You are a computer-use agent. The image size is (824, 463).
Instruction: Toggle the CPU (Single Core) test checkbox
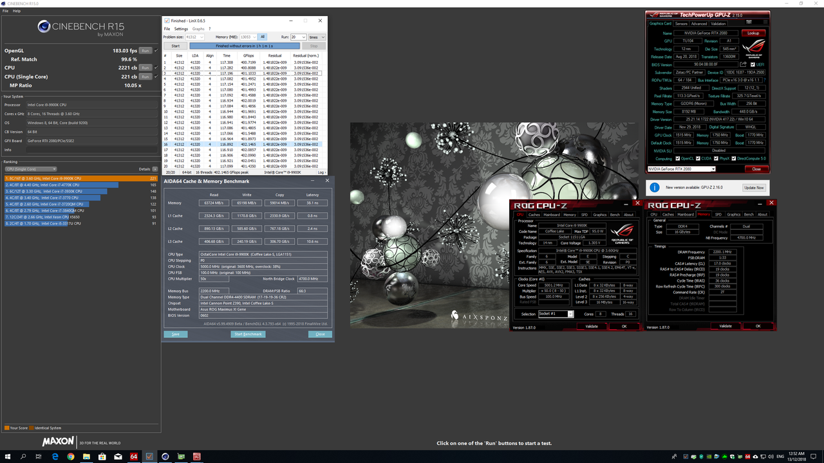[156, 77]
